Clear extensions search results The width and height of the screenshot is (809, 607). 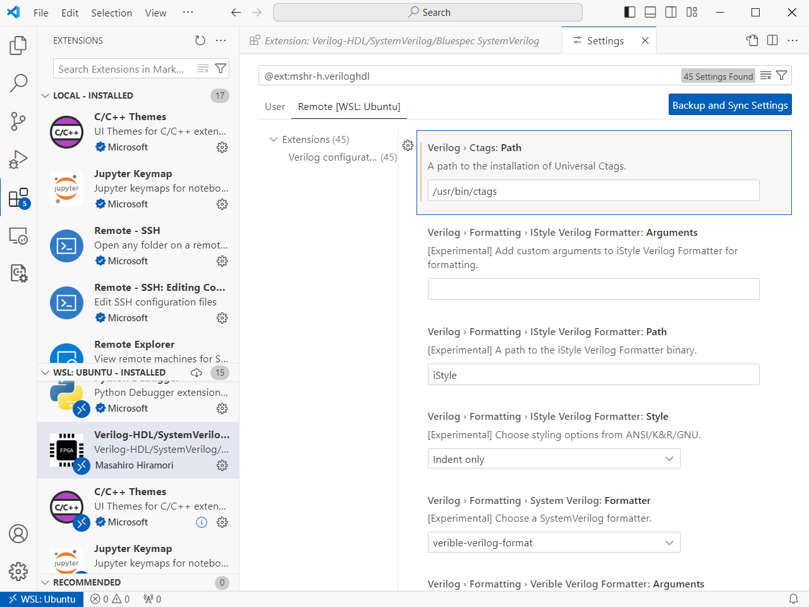(203, 69)
